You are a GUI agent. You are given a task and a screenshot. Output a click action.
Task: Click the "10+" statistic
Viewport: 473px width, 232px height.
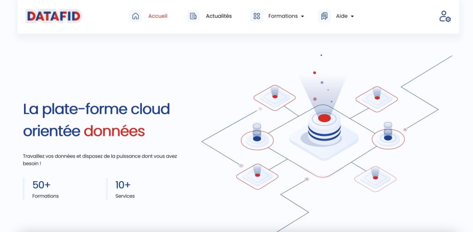[123, 185]
